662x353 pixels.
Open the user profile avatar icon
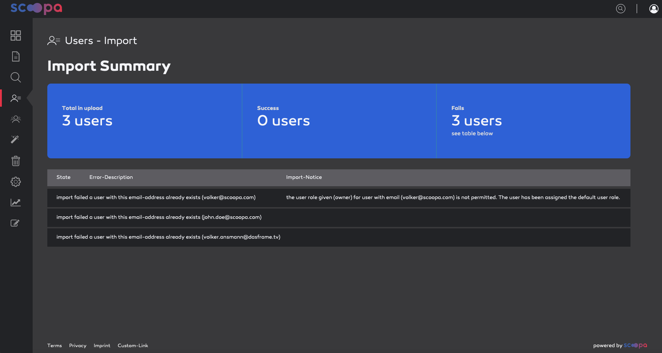tap(654, 8)
